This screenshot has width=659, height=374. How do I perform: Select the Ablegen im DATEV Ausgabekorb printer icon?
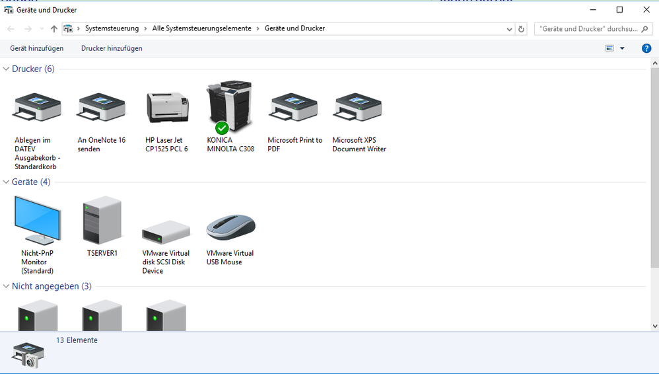point(38,107)
